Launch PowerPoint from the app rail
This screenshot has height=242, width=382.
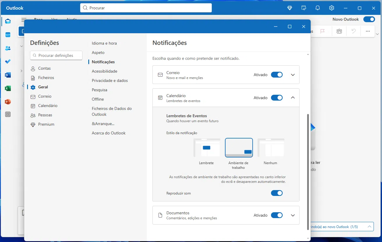(x=8, y=102)
